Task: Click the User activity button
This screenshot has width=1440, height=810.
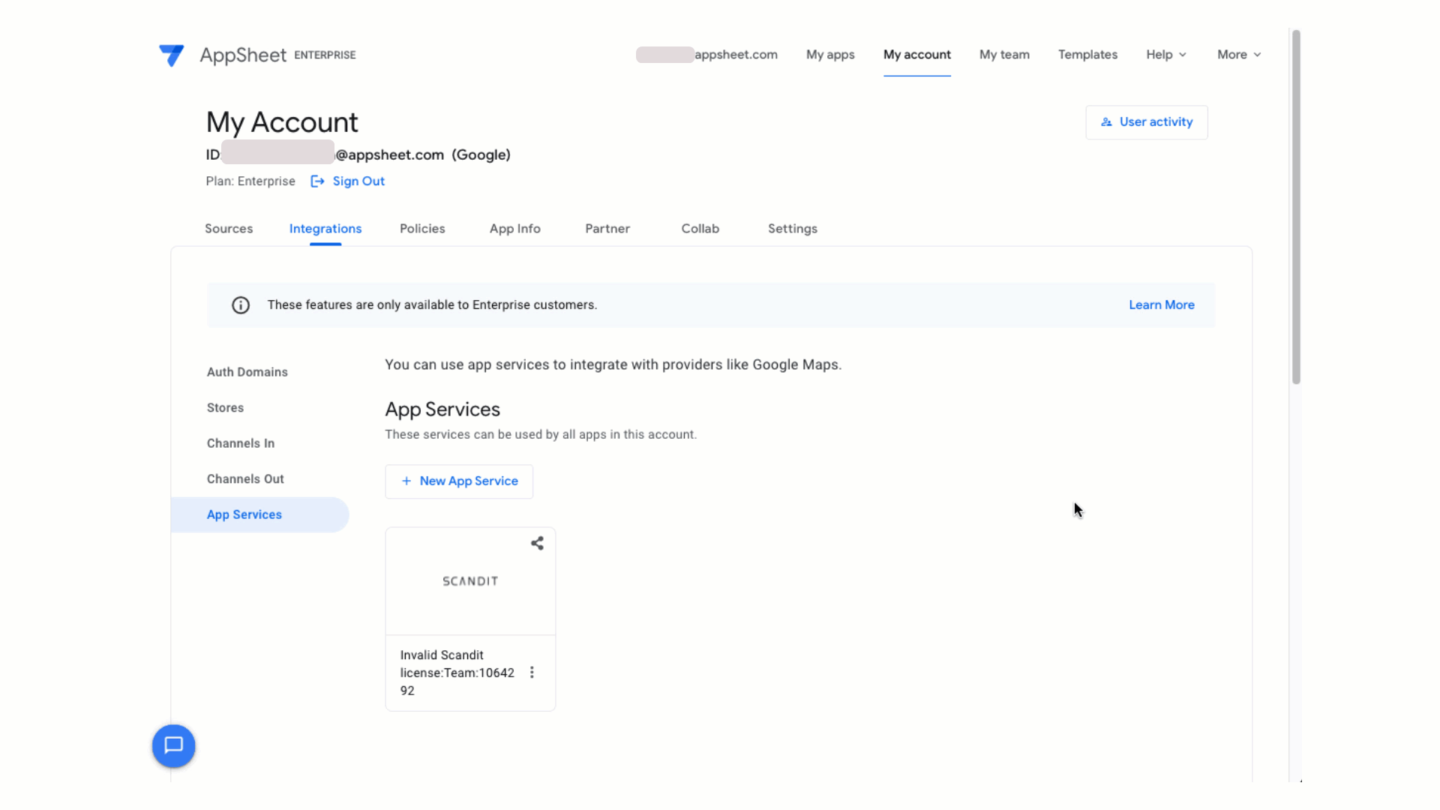Action: pyautogui.click(x=1146, y=122)
